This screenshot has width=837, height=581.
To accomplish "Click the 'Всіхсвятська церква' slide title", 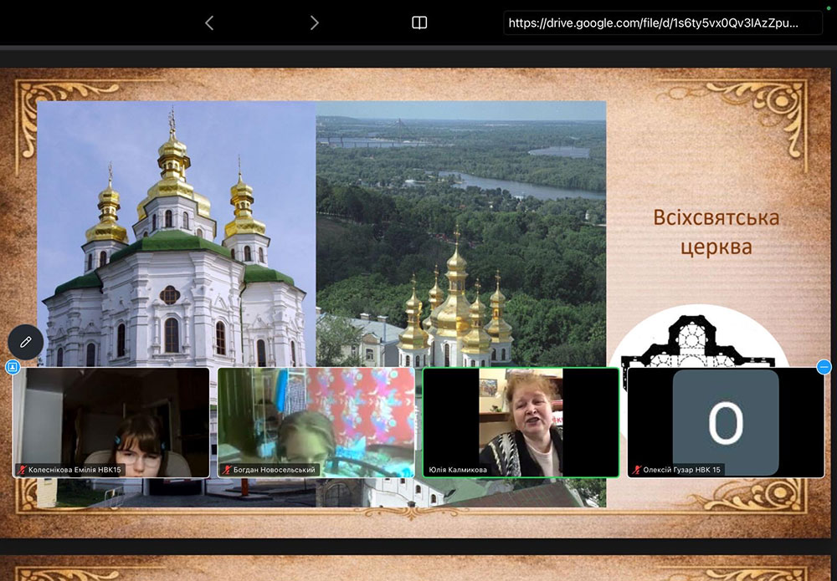I will 716,232.
